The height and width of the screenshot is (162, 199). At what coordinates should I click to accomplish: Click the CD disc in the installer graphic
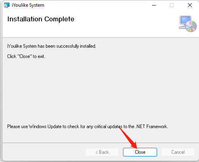pos(191,26)
